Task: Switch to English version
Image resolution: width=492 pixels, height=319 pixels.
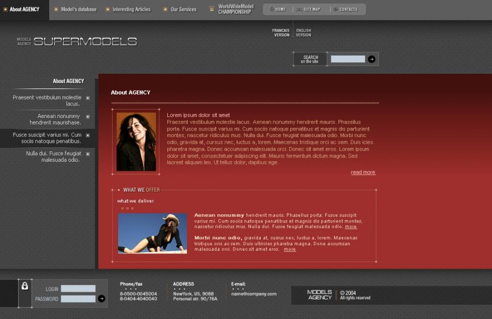Action: tap(303, 33)
